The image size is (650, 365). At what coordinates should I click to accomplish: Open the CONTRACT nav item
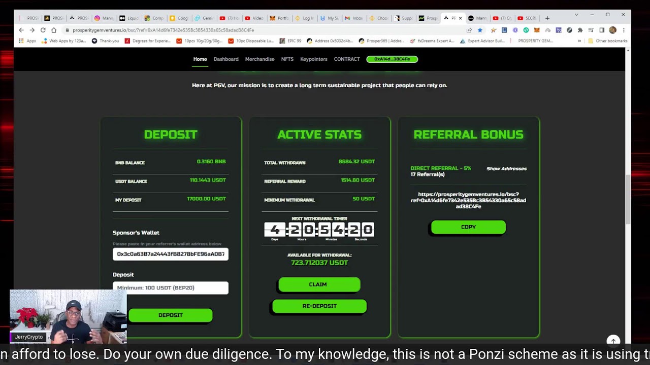coord(347,59)
